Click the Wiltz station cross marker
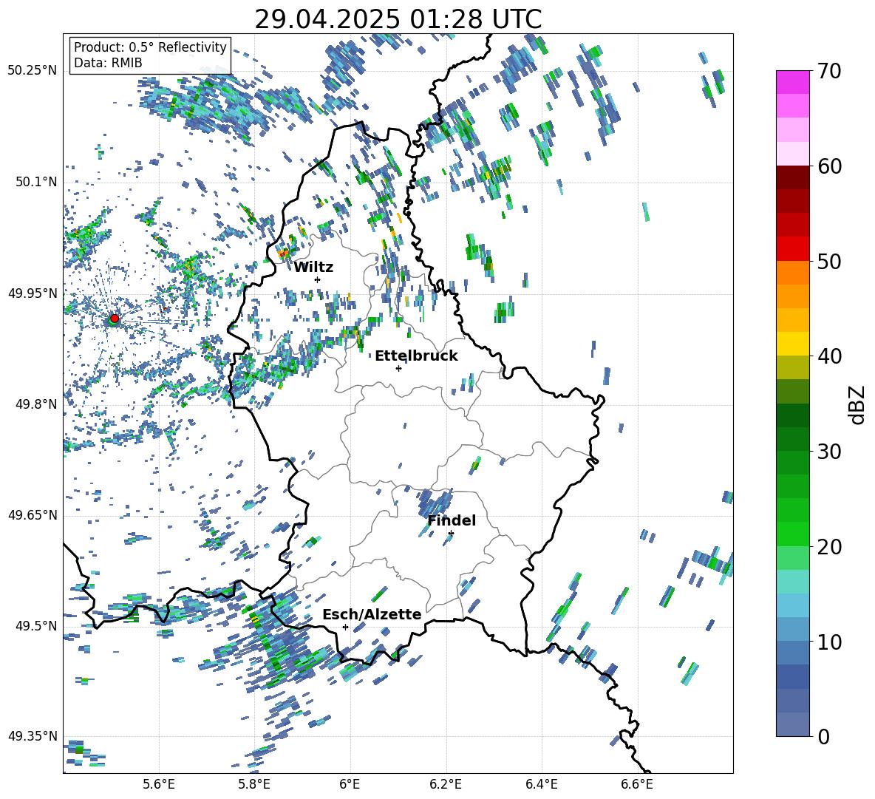This screenshot has height=799, width=875. [318, 279]
